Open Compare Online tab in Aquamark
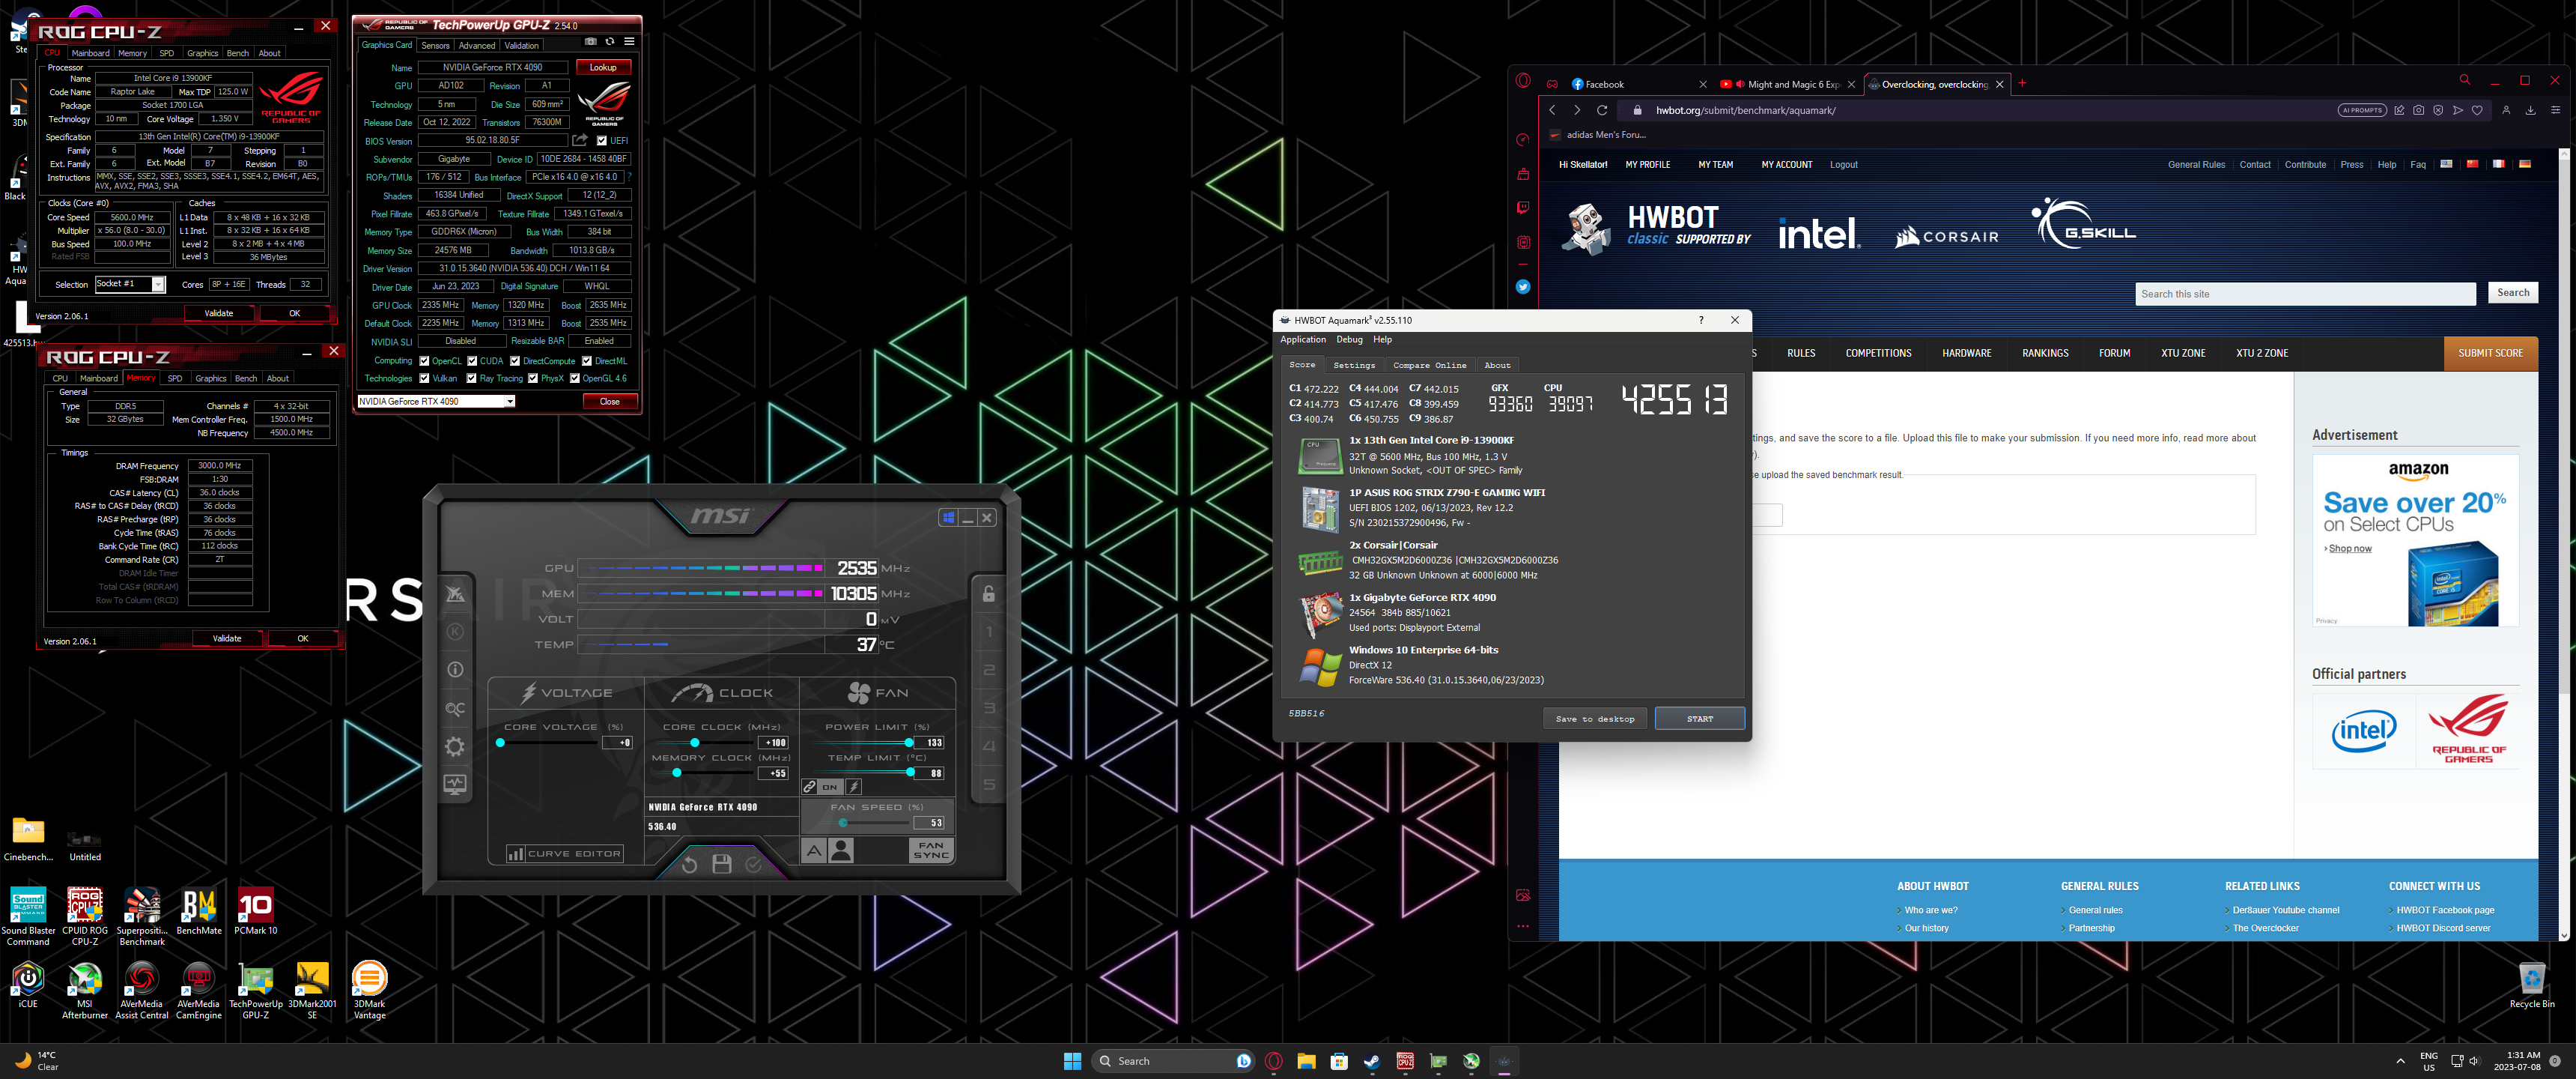 pos(1429,366)
